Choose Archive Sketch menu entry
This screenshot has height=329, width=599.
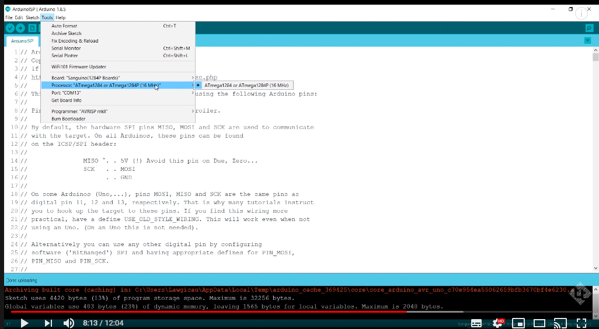click(x=118, y=33)
